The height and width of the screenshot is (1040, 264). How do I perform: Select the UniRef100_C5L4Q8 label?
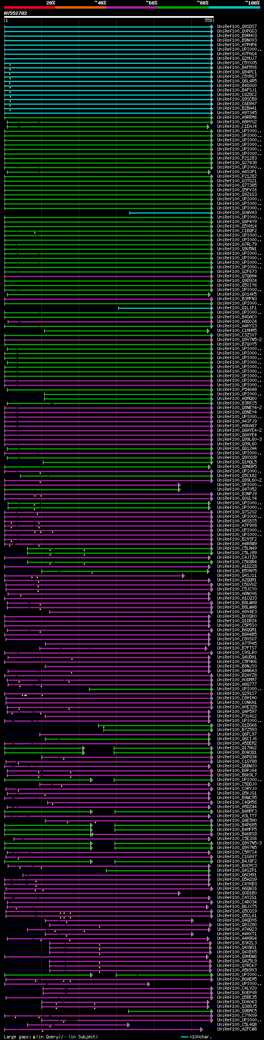tap(237, 1025)
